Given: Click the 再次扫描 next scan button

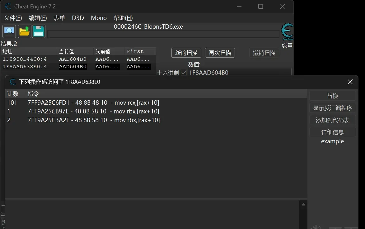Looking at the screenshot, I should coord(220,53).
